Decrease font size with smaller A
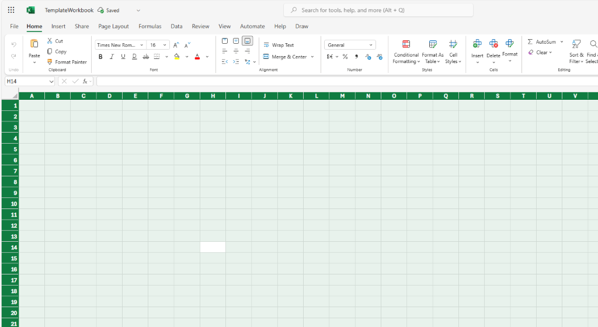The image size is (598, 327). tap(187, 45)
